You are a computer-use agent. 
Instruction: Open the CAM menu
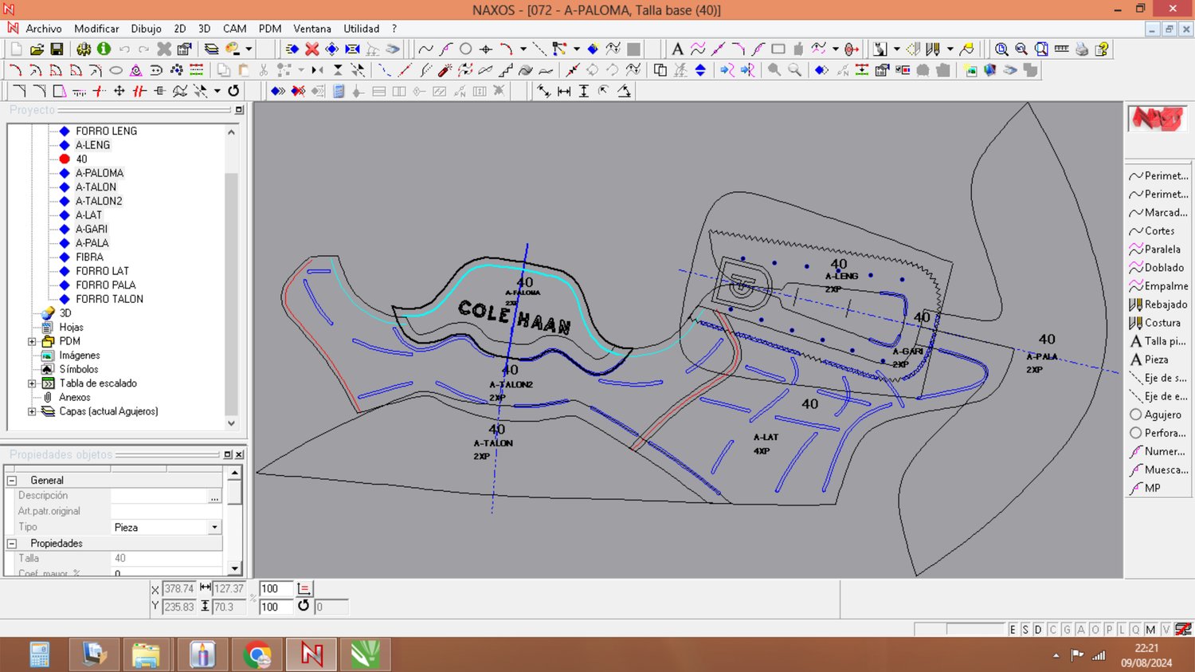point(235,29)
